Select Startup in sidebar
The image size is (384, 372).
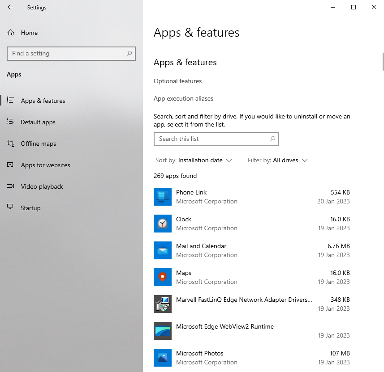30,208
